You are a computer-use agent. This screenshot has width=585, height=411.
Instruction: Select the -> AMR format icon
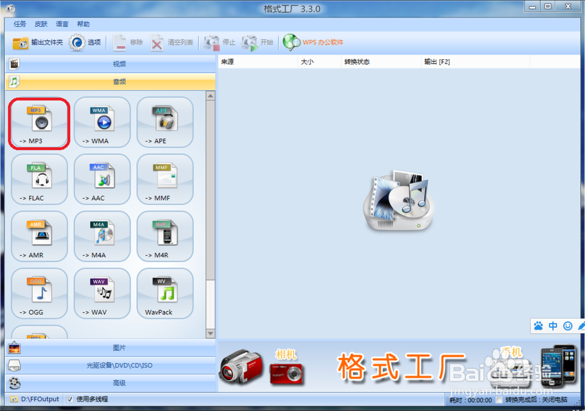[x=40, y=236]
